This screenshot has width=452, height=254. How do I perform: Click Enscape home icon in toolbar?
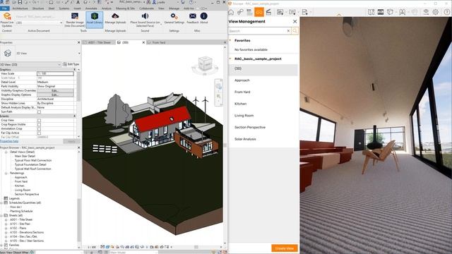point(231,12)
